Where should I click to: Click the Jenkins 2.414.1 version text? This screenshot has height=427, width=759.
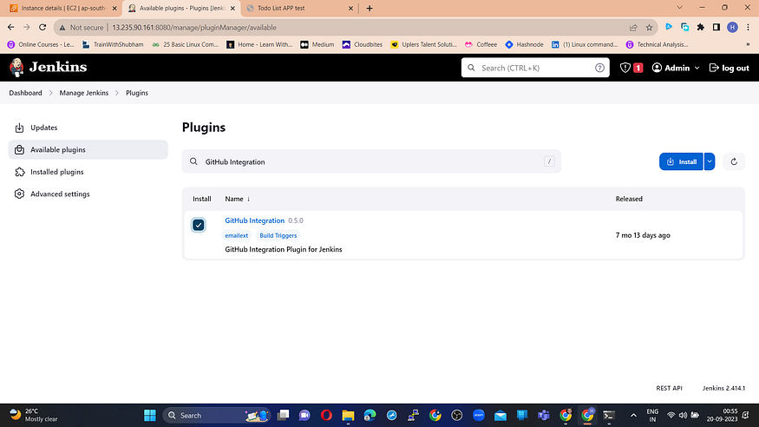(x=723, y=388)
